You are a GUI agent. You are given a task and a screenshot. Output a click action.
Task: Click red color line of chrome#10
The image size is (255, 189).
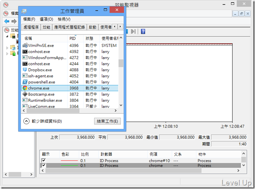click(69, 161)
